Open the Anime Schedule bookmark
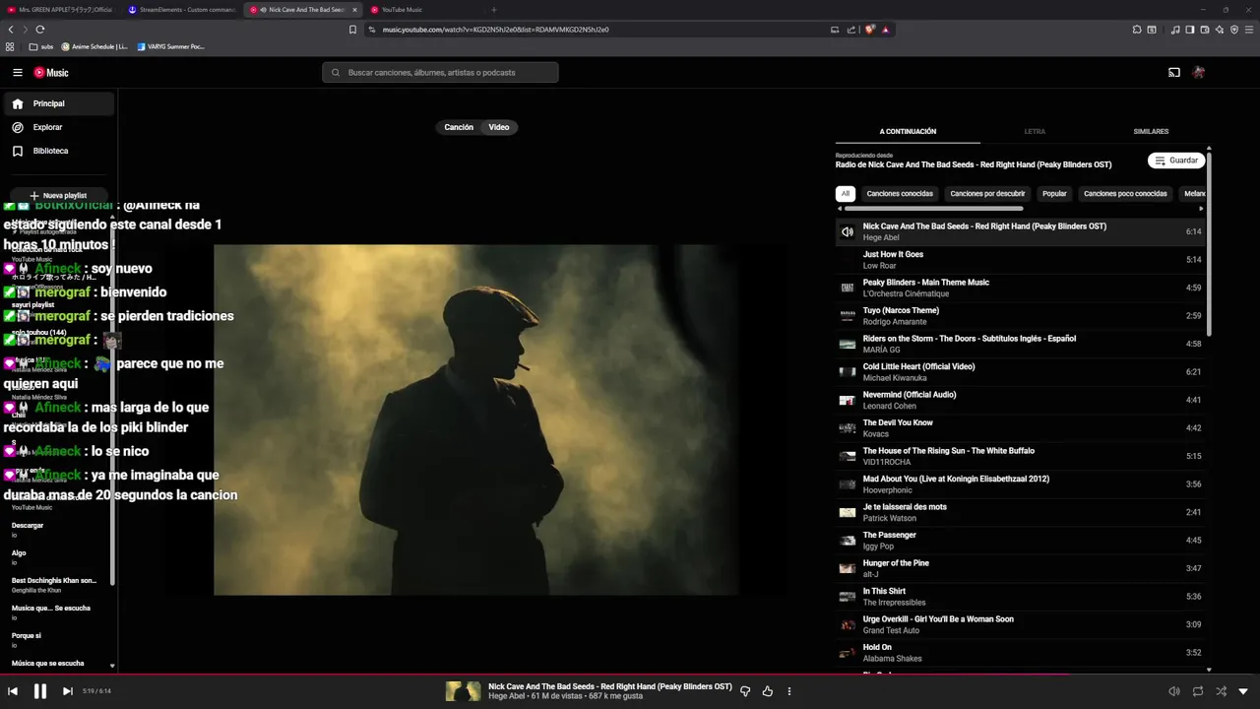1260x709 pixels. pos(94,46)
